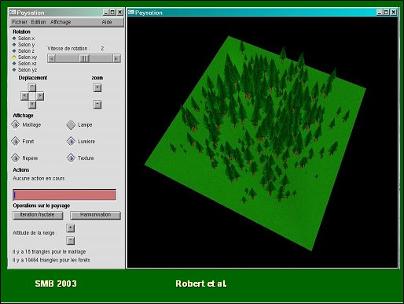Click 'Vitesse de rotation :' label
The width and height of the screenshot is (404, 304).
click(x=68, y=49)
